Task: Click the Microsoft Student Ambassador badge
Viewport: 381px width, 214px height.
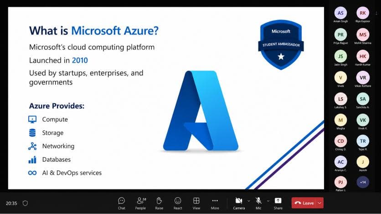Action: (281, 45)
